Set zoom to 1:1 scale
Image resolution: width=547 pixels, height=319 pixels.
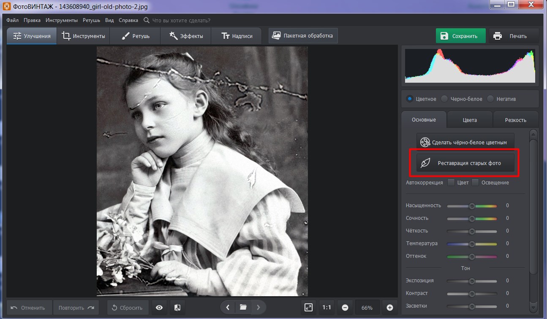(327, 308)
